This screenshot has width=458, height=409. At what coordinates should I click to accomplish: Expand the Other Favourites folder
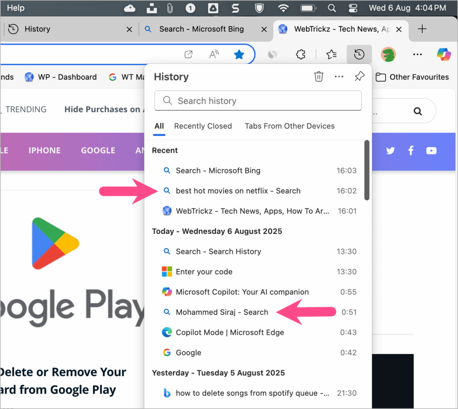coord(412,77)
